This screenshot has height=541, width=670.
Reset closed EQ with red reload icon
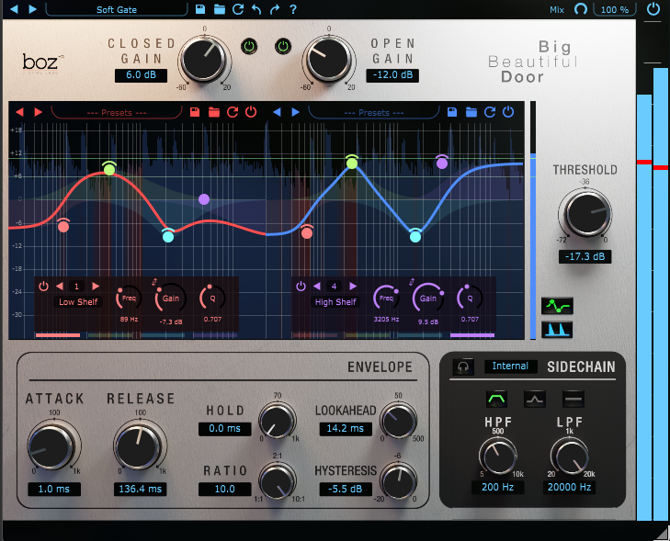click(233, 112)
